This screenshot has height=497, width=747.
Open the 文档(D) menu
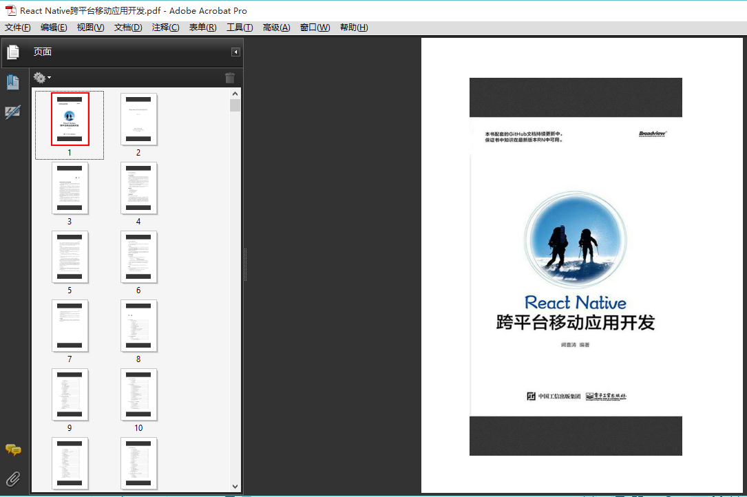(128, 28)
